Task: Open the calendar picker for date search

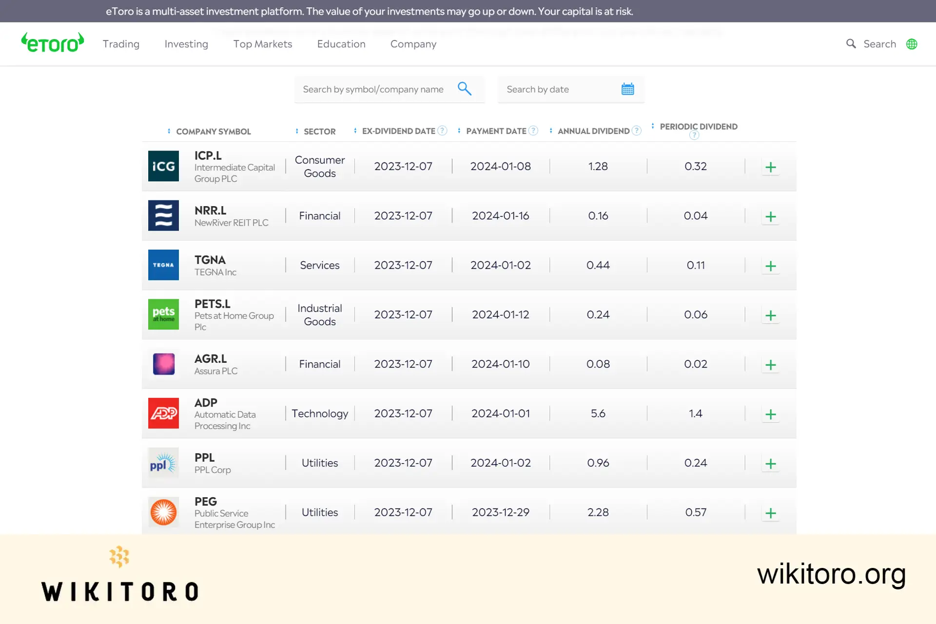Action: tap(627, 89)
